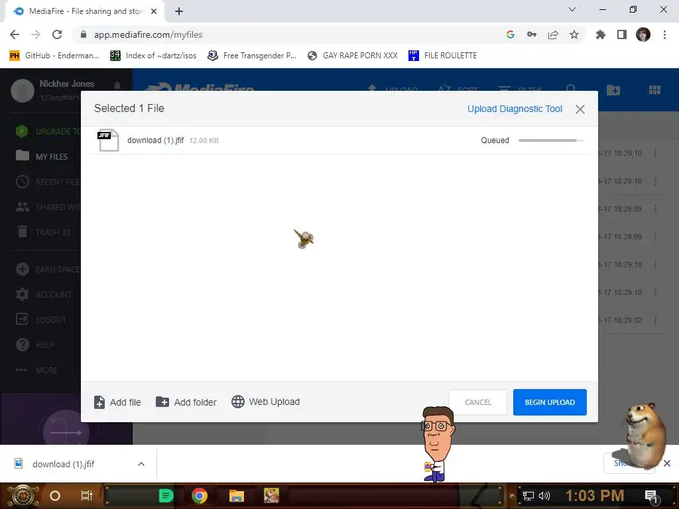Open the GitHub Enderman bookmark
The image size is (679, 509).
(54, 56)
